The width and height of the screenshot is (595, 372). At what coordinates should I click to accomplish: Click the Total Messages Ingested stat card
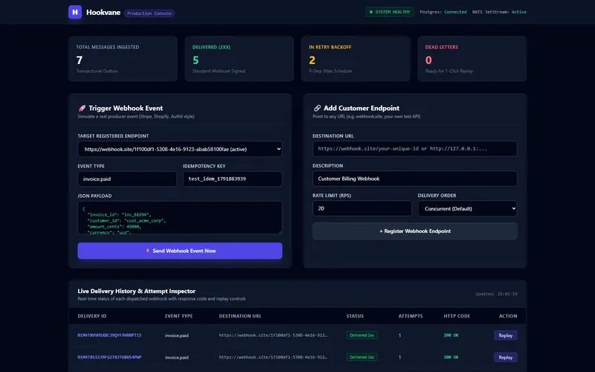click(123, 59)
